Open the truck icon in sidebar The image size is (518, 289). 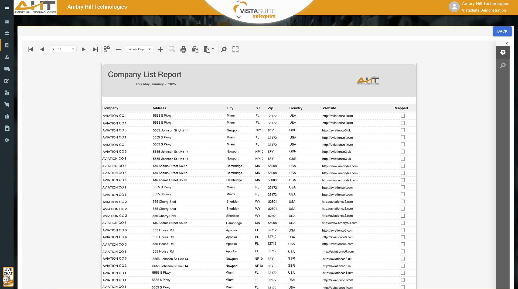tap(7, 69)
